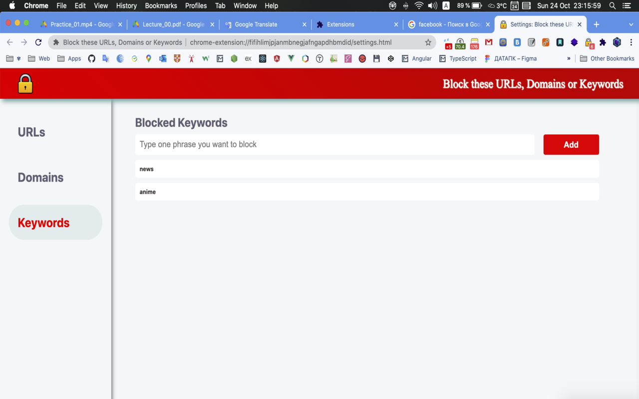Select Domains in the sidebar
Image resolution: width=639 pixels, height=399 pixels.
coord(40,177)
